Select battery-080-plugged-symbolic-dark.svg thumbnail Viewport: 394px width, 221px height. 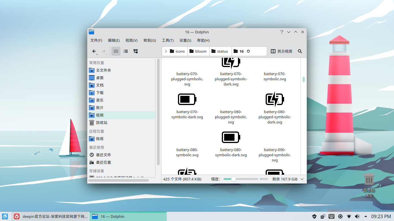pos(275,99)
